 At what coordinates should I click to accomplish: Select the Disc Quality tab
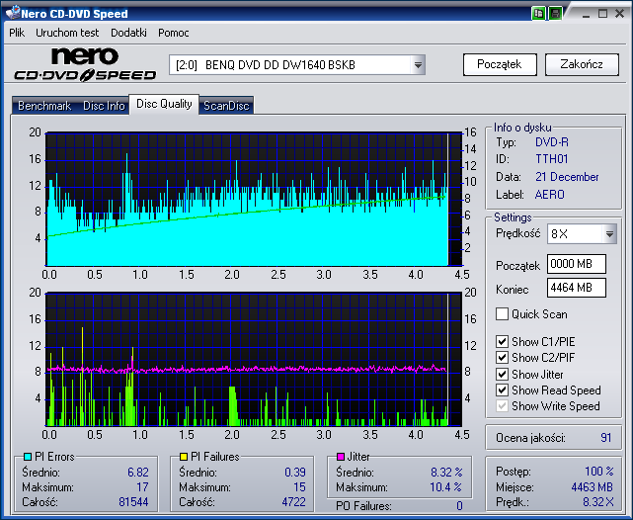point(164,104)
